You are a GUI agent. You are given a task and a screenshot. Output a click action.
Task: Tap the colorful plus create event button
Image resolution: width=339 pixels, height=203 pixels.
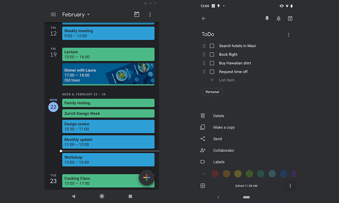147,178
